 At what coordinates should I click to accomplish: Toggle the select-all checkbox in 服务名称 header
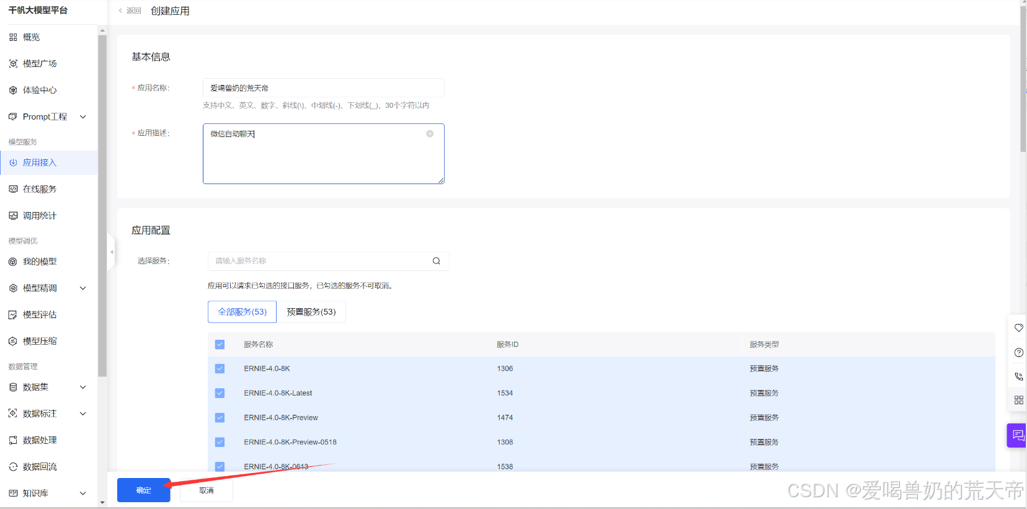coord(220,345)
